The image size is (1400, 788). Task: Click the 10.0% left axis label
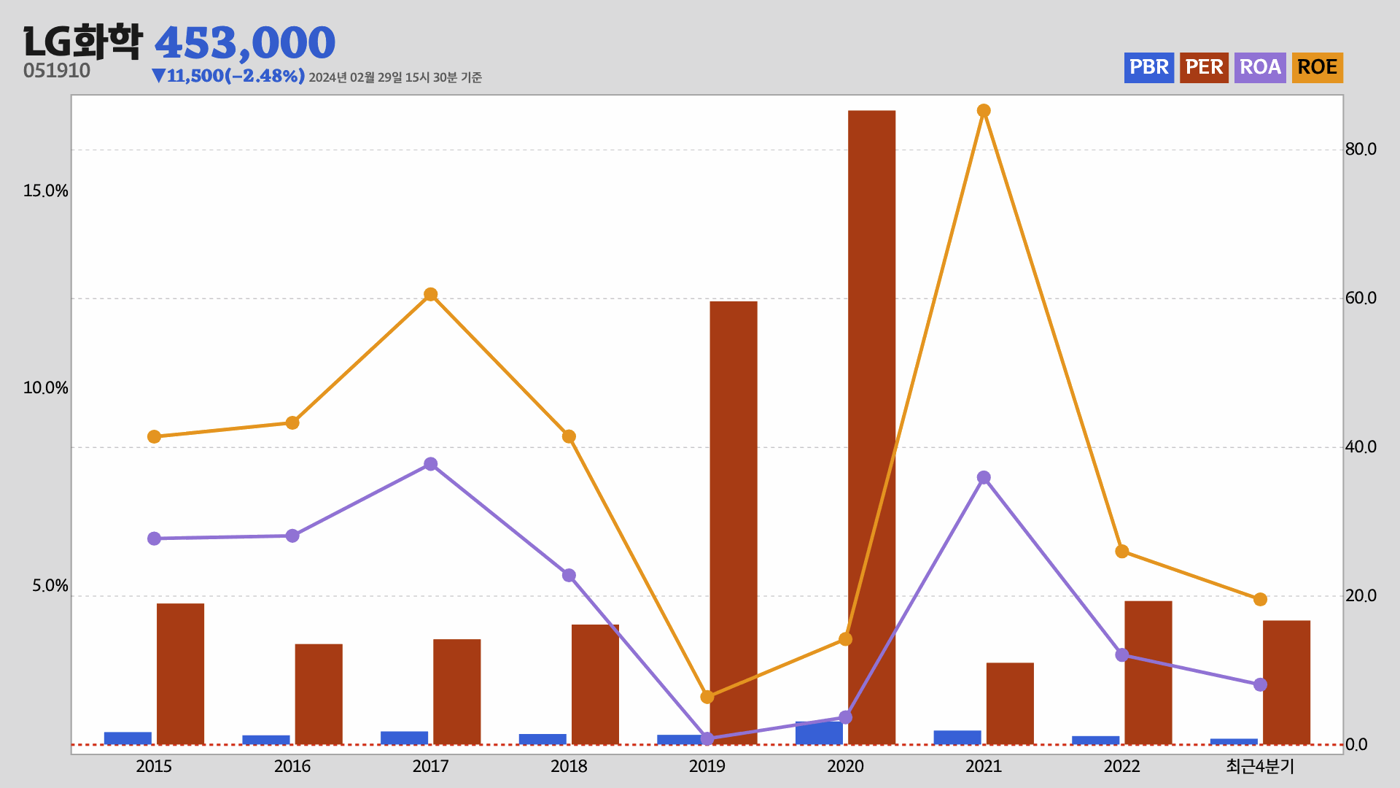pyautogui.click(x=45, y=388)
